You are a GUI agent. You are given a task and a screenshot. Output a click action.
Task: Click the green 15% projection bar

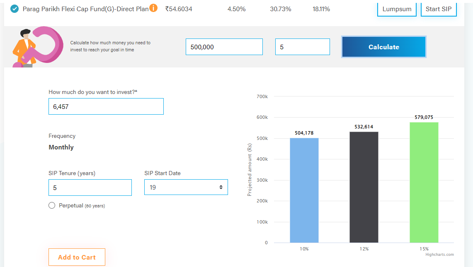coord(424,182)
